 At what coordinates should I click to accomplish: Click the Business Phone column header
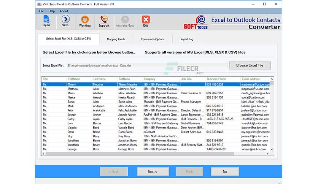click(223, 79)
